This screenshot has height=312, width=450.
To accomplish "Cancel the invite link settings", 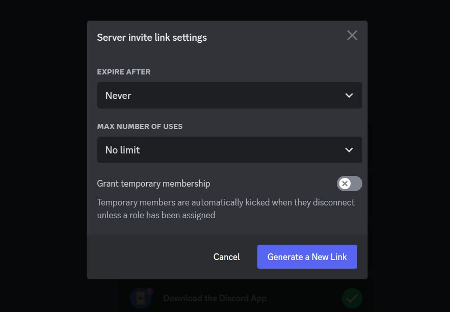I will (226, 257).
